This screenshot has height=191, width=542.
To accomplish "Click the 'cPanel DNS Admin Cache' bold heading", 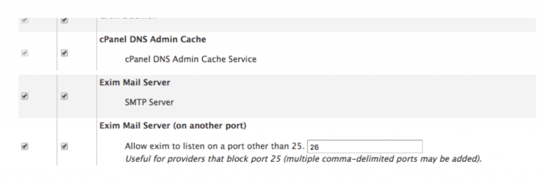I will 153,39.
